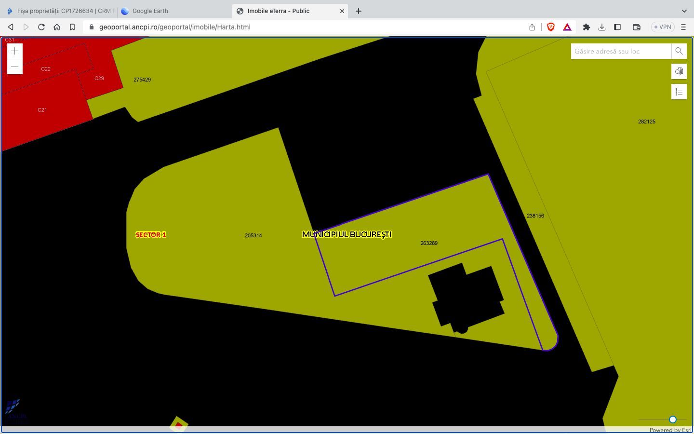The image size is (694, 434).
Task: Bookmark this geoportal page
Action: [72, 27]
